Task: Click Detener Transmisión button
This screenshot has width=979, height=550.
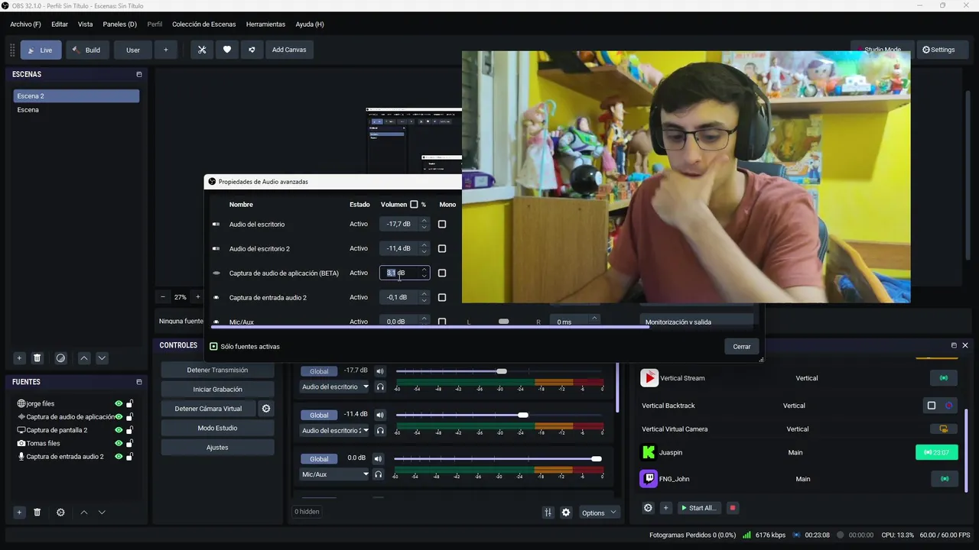Action: click(x=217, y=370)
